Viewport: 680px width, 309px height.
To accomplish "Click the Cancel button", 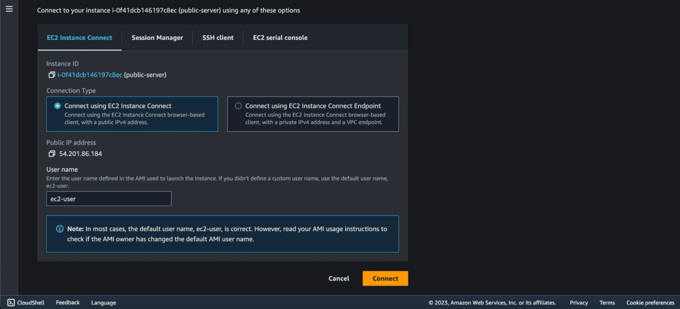I will tap(339, 278).
